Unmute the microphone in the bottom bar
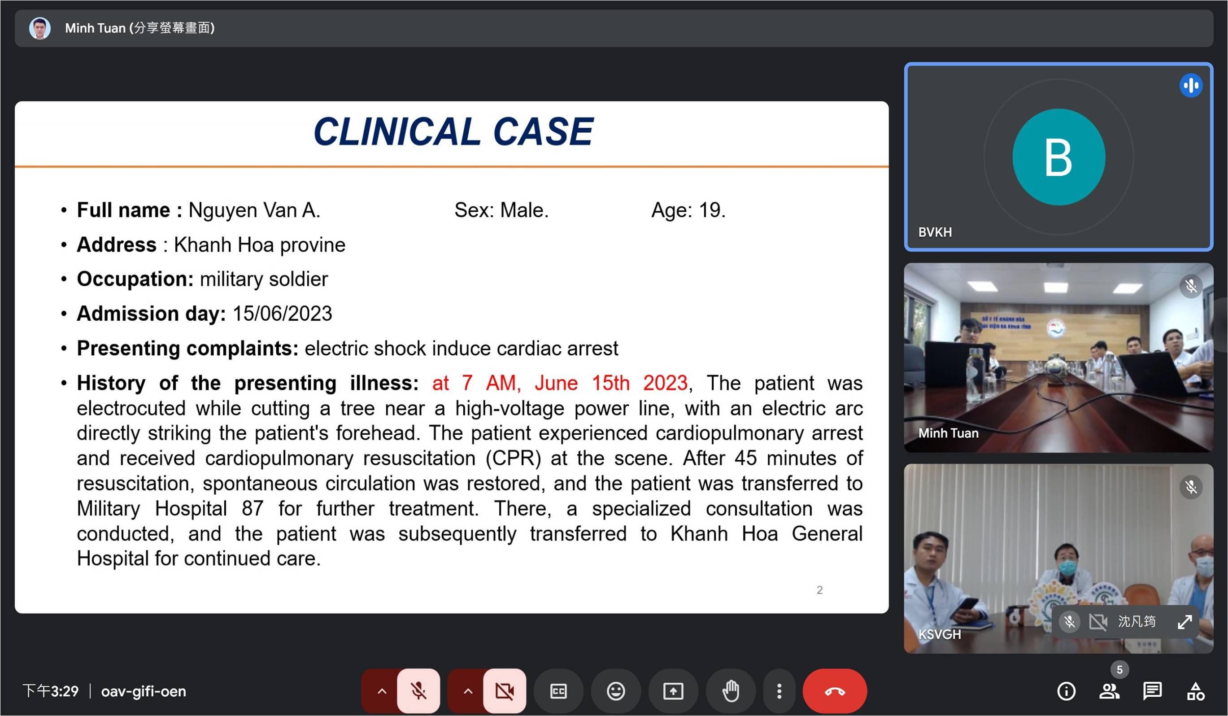The width and height of the screenshot is (1228, 716). (418, 691)
